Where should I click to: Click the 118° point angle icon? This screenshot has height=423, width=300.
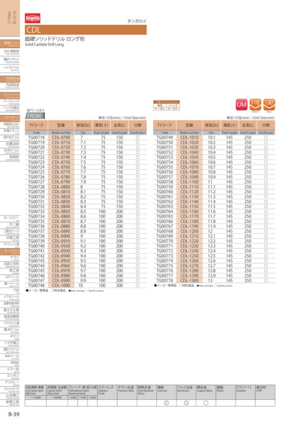coord(255,105)
